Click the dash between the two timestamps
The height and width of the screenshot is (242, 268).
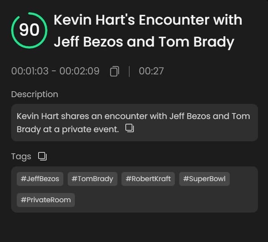tap(54, 71)
